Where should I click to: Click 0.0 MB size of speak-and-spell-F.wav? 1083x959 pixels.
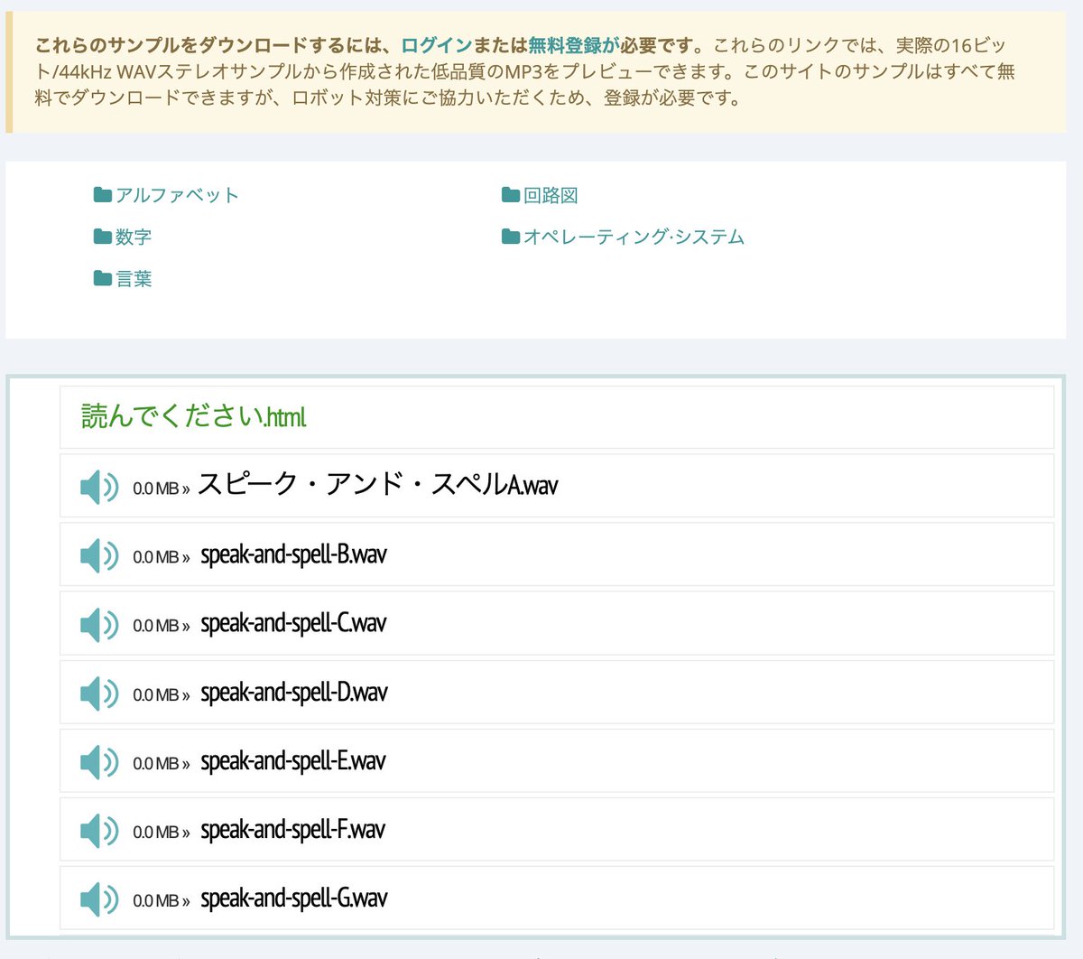click(155, 833)
